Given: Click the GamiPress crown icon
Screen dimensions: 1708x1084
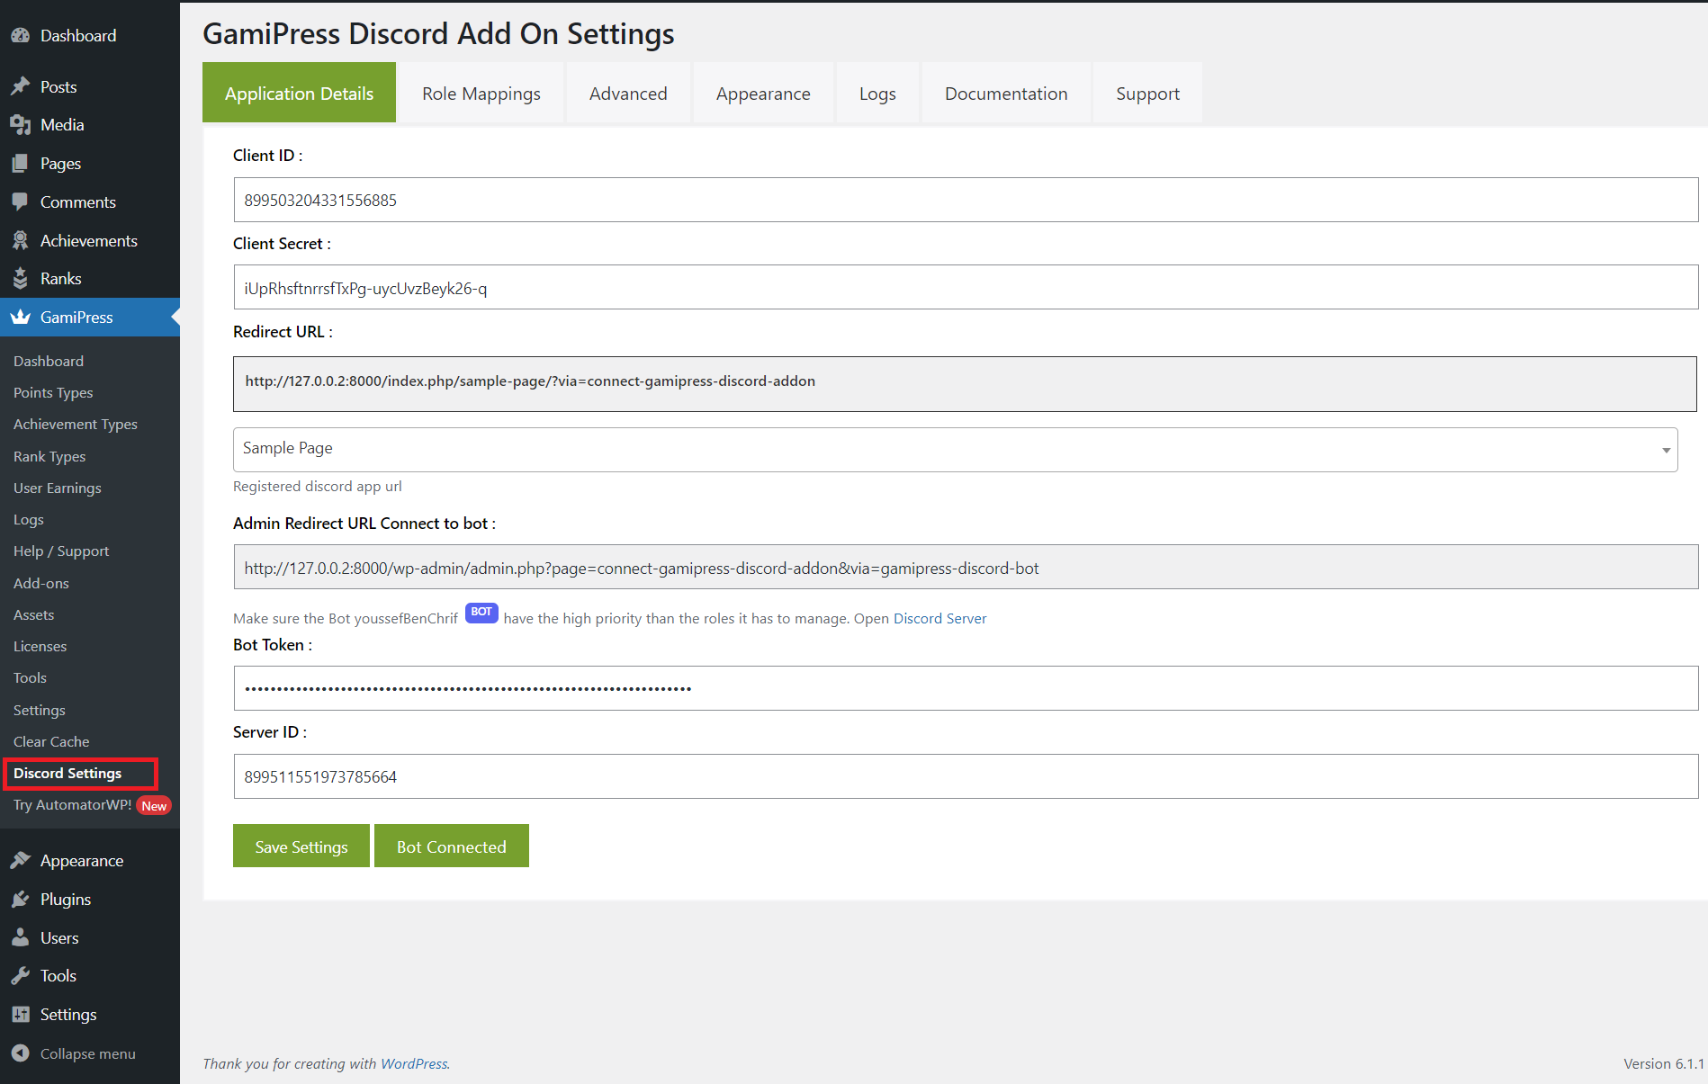Looking at the screenshot, I should click(20, 318).
